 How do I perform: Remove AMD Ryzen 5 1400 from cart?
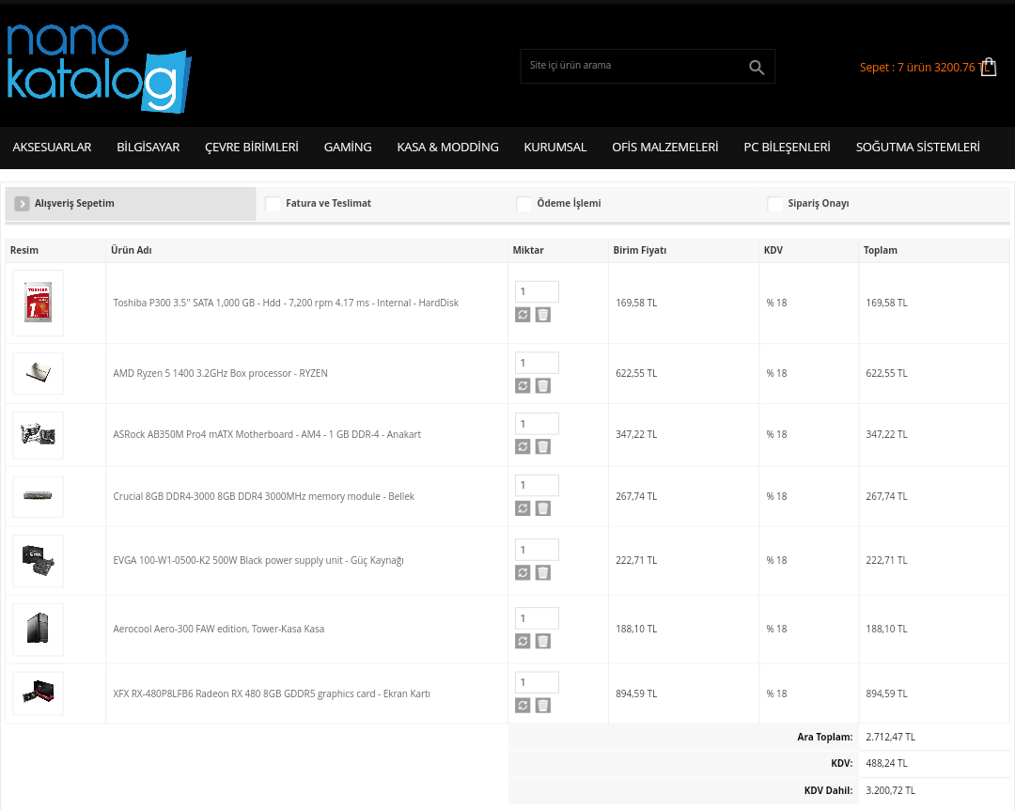[x=543, y=386]
